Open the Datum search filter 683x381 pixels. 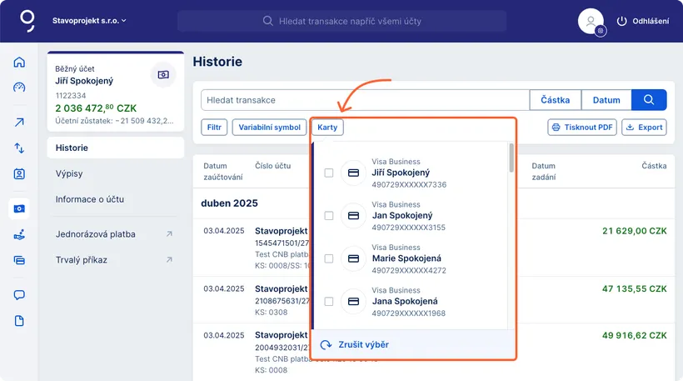pos(606,100)
